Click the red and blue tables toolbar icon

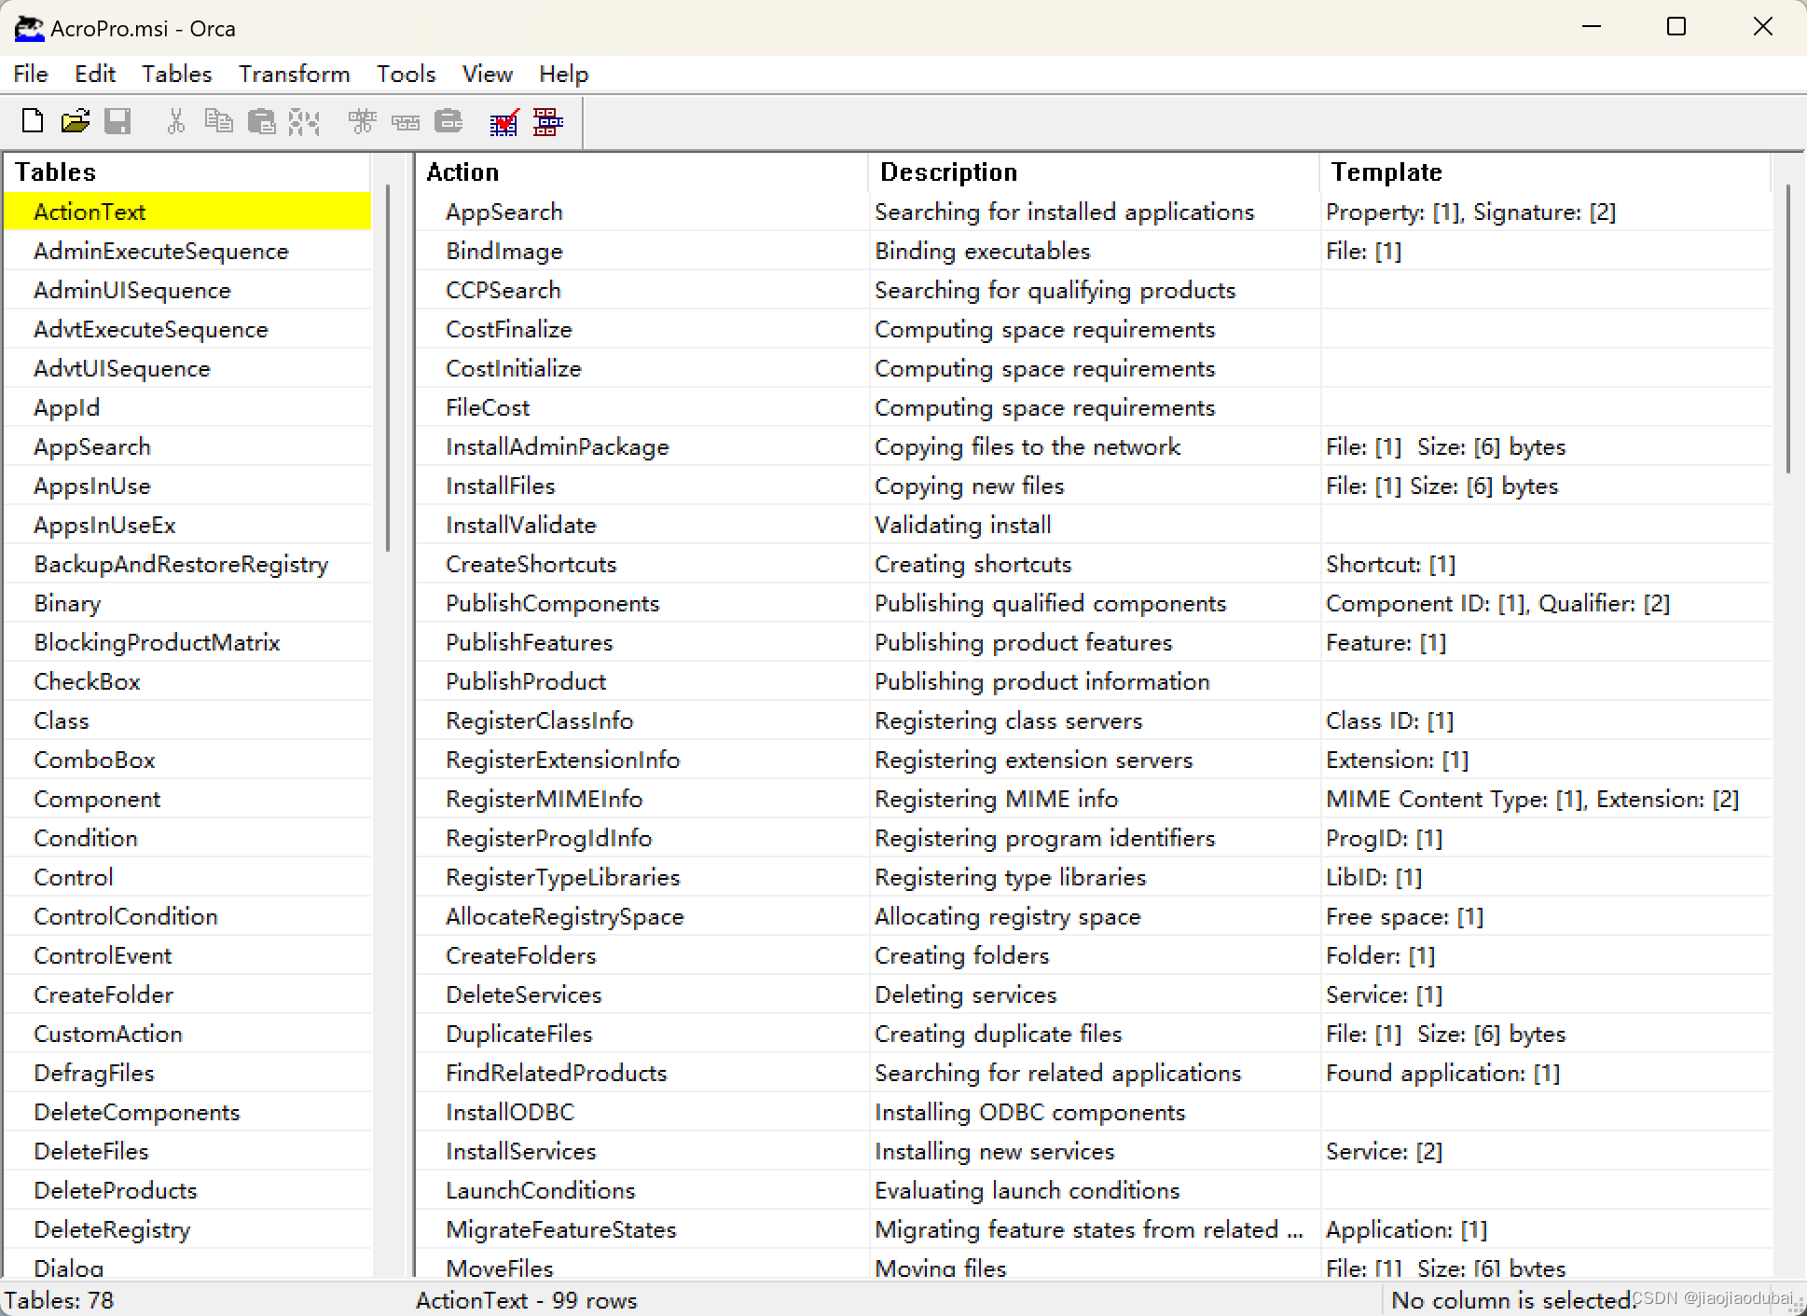548,121
